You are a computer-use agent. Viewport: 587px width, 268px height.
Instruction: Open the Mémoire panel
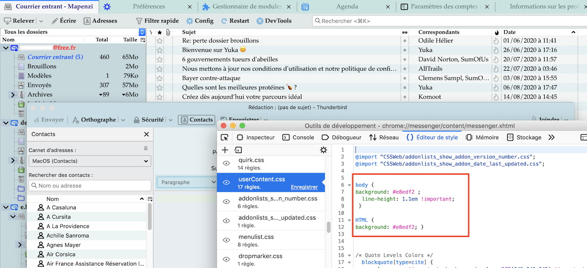pos(482,137)
